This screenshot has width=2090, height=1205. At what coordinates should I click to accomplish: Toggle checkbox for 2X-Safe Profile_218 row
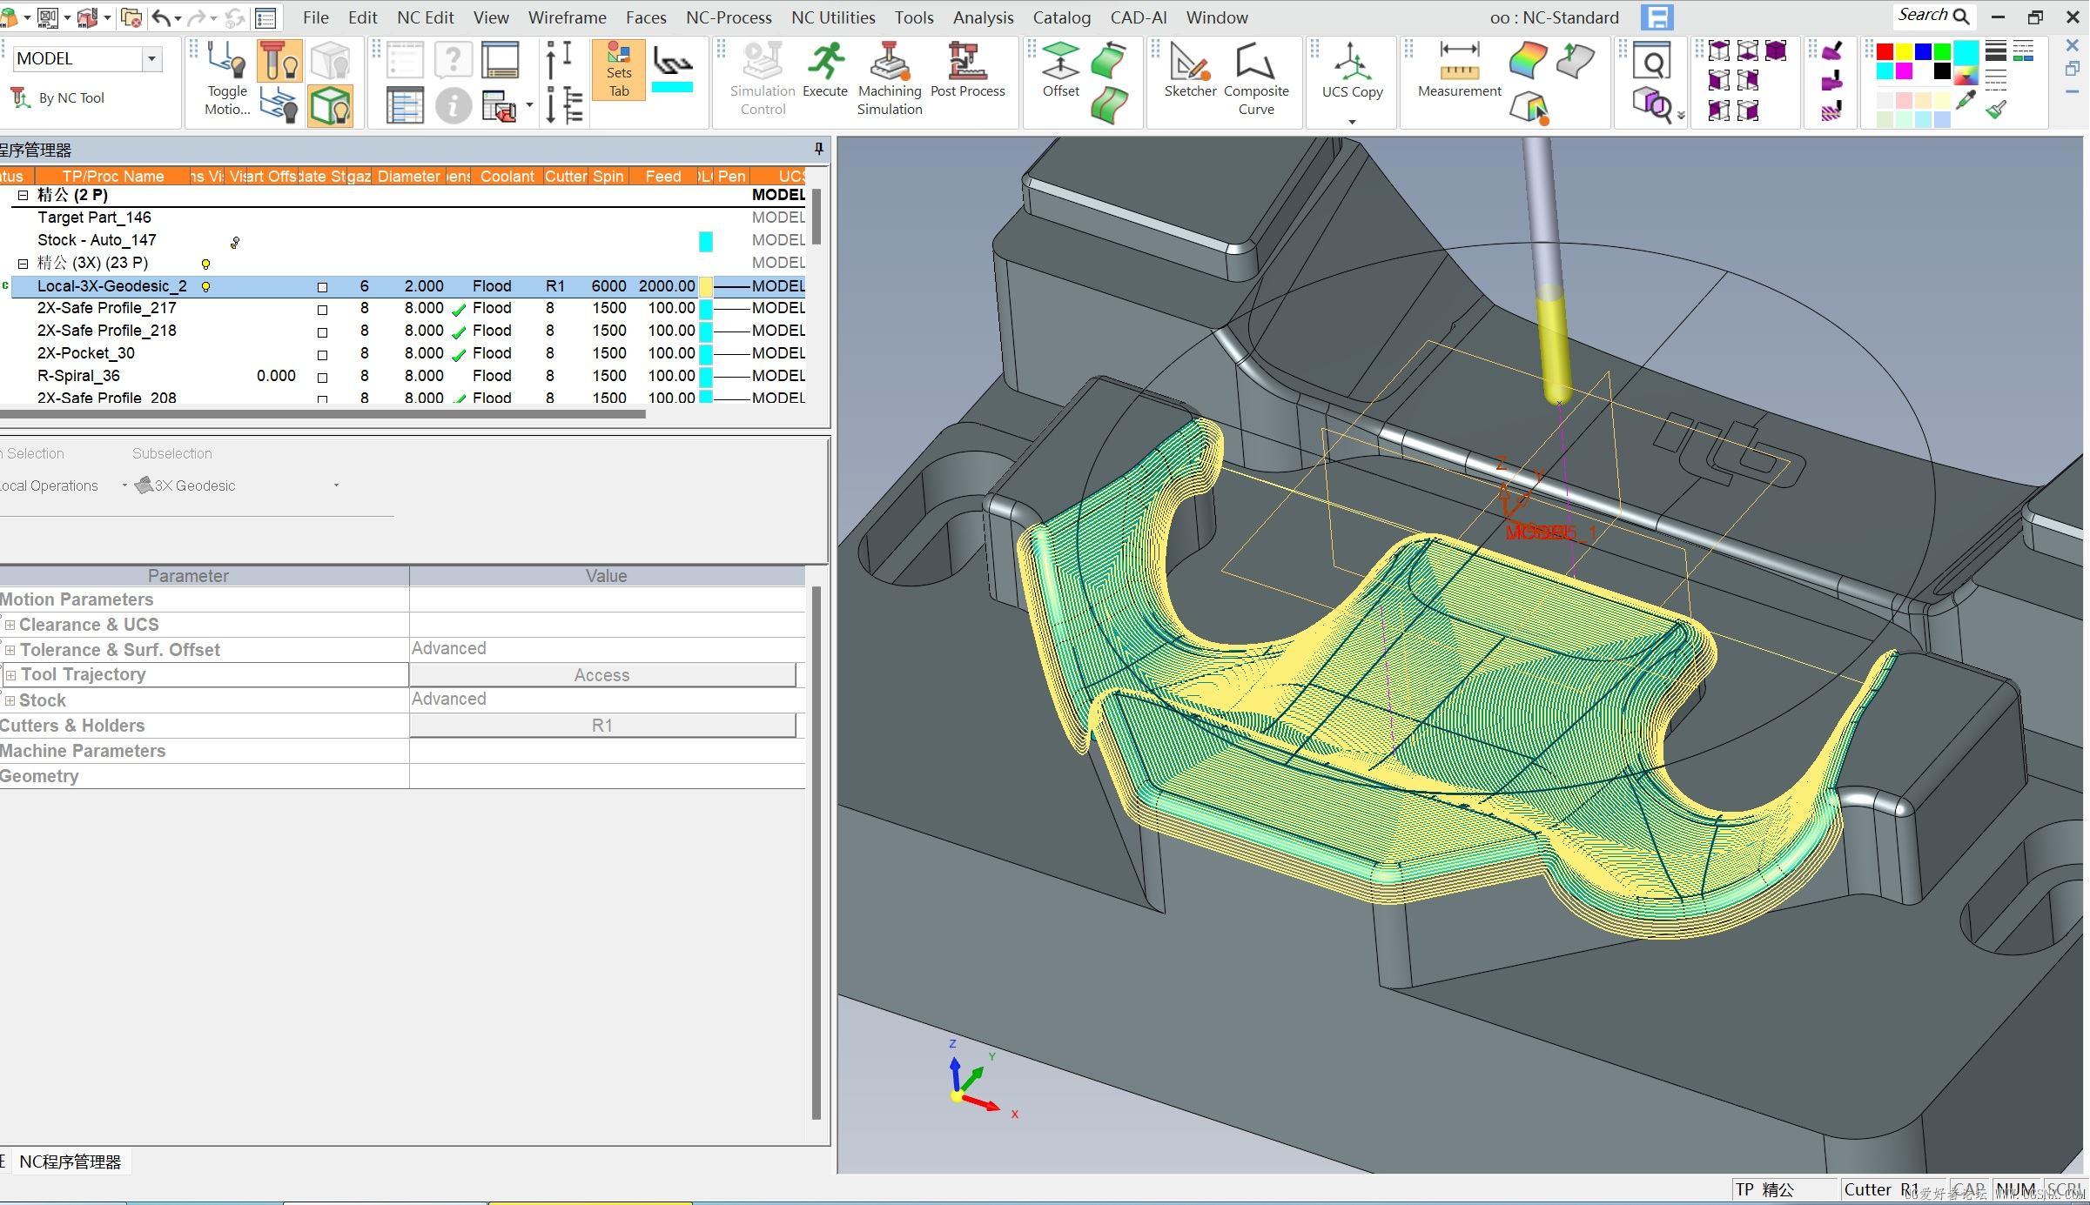tap(322, 332)
